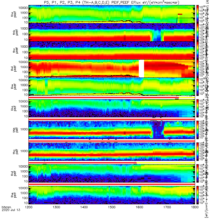This screenshot has width=209, height=223.
Task: Click the color bar beside the peef panel
Action: tap(198, 87)
